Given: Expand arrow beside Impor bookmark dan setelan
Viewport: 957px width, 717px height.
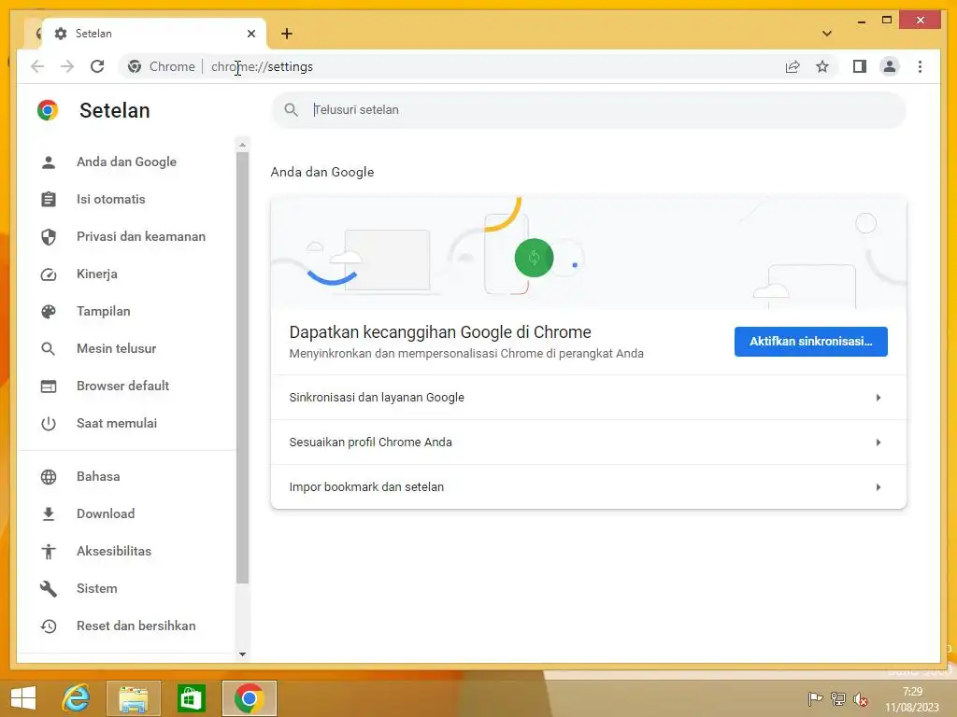Looking at the screenshot, I should point(878,487).
